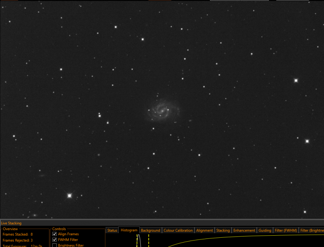Click the Total Exposure readout
Screen dimensions: 324x247
[22, 245]
